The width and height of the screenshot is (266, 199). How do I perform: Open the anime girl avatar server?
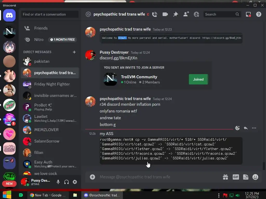[9, 47]
